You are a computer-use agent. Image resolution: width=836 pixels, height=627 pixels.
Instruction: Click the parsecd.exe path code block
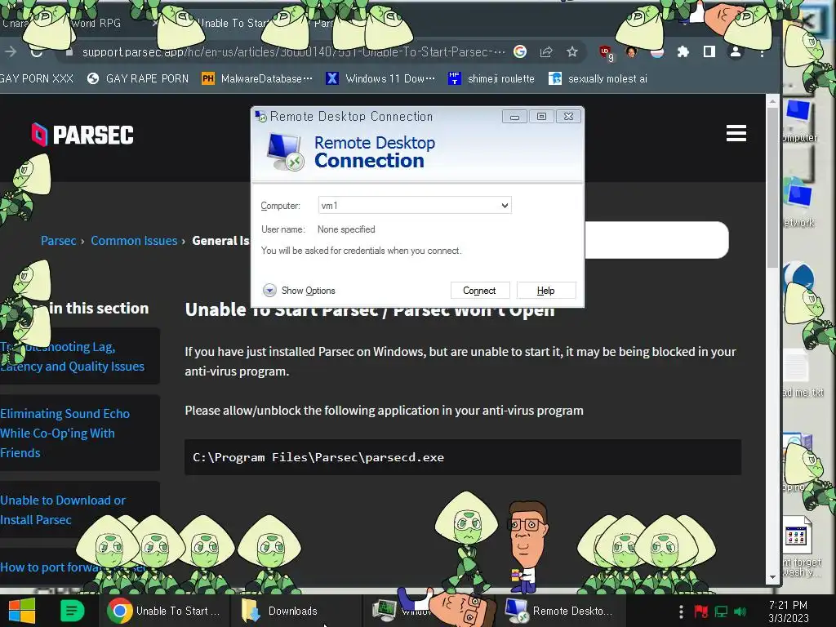pyautogui.click(x=463, y=457)
